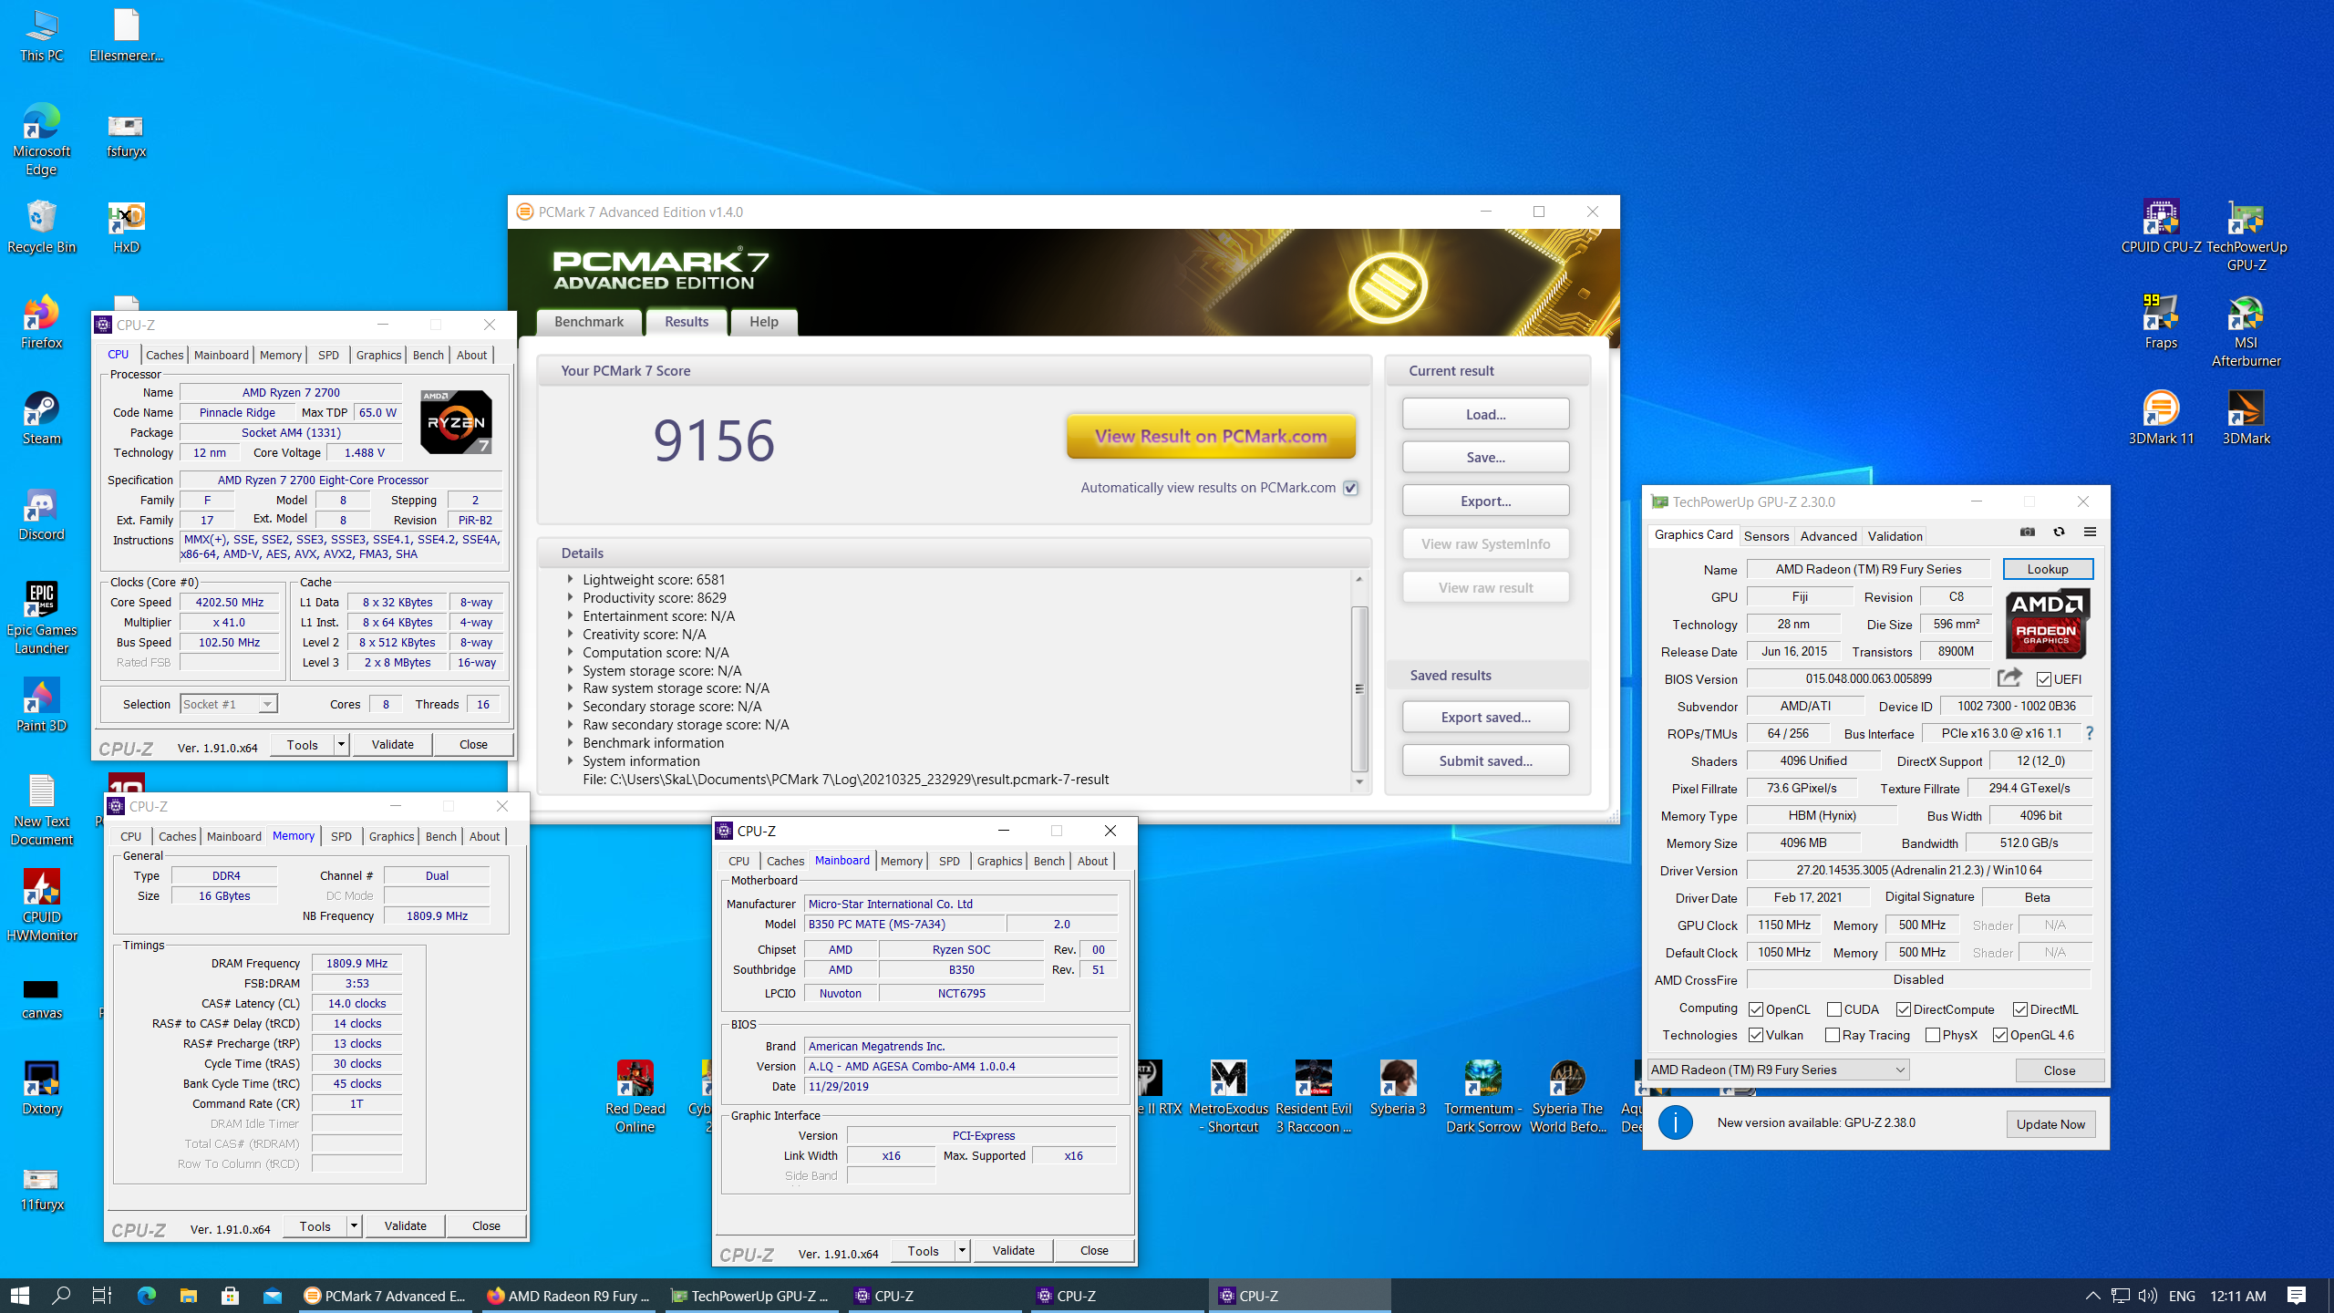
Task: Open Action Center notification icon
Action: click(2297, 1295)
